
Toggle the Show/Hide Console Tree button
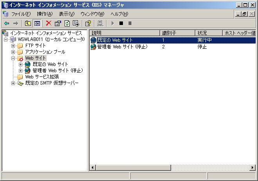[x=37, y=23]
